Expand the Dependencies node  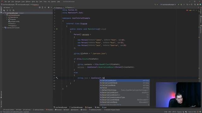[7, 17]
